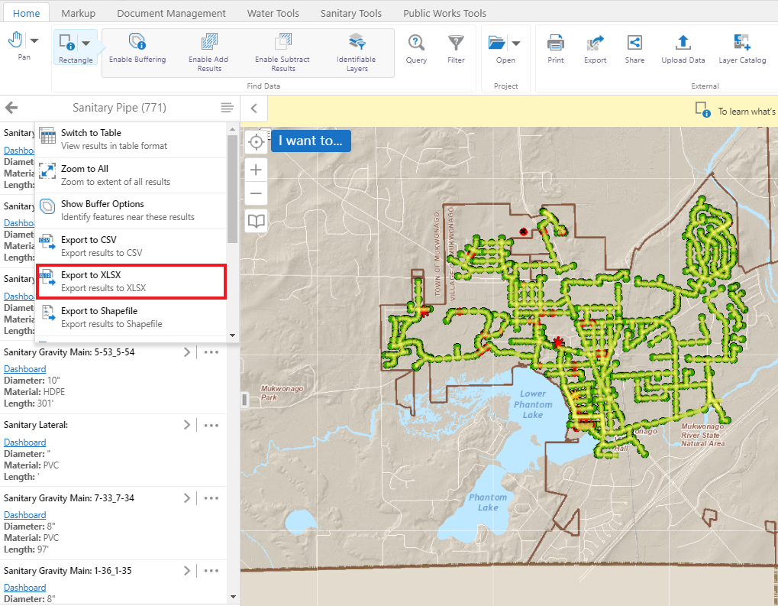Image resolution: width=778 pixels, height=606 pixels.
Task: Open the Sanitary Tools tab
Action: 351,13
